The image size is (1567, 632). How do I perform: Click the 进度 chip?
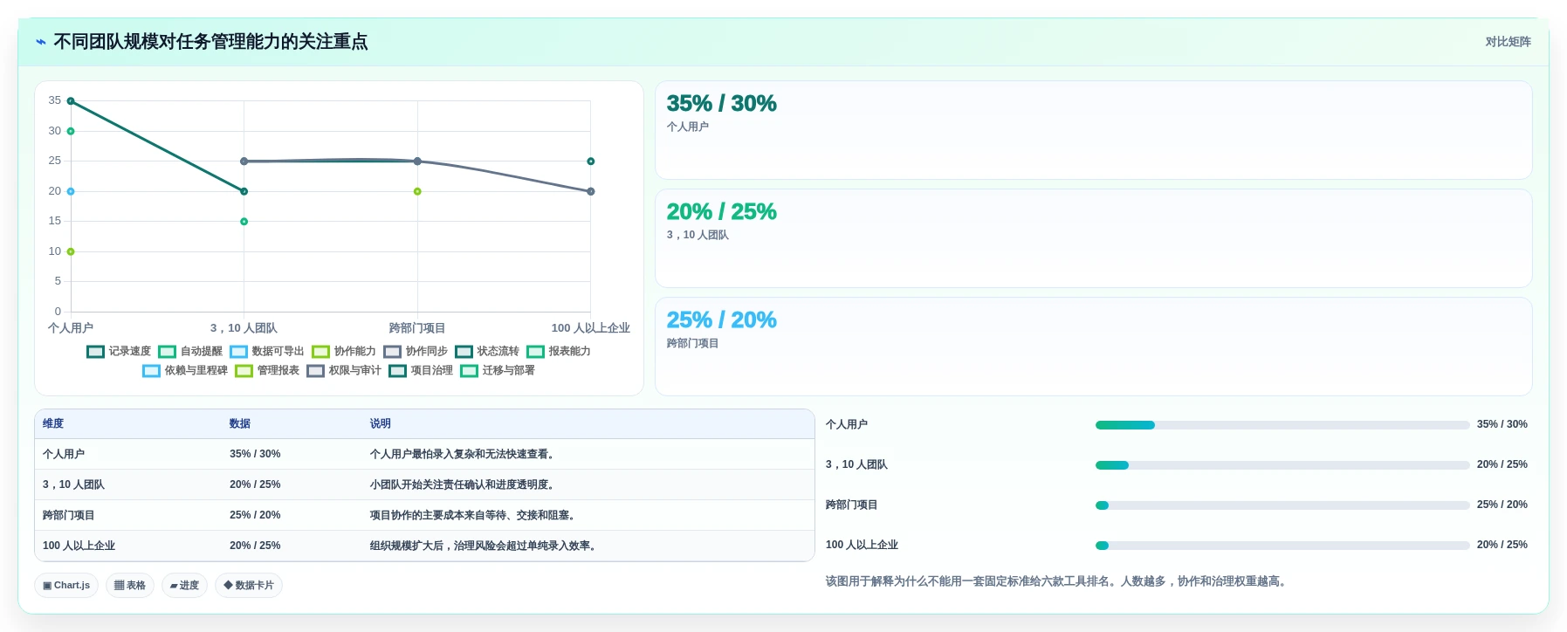pyautogui.click(x=184, y=585)
